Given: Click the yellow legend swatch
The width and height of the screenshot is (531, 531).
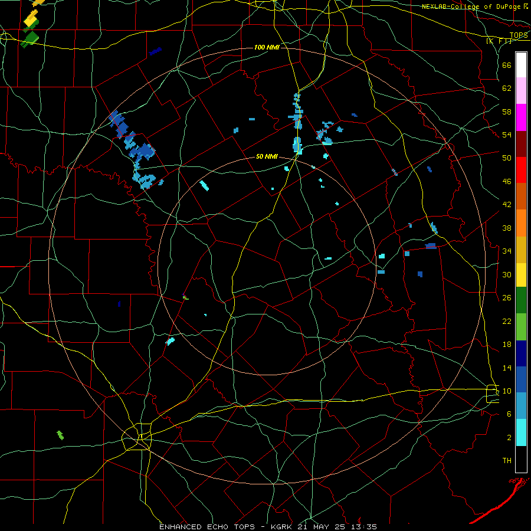Looking at the screenshot, I should click(x=521, y=275).
